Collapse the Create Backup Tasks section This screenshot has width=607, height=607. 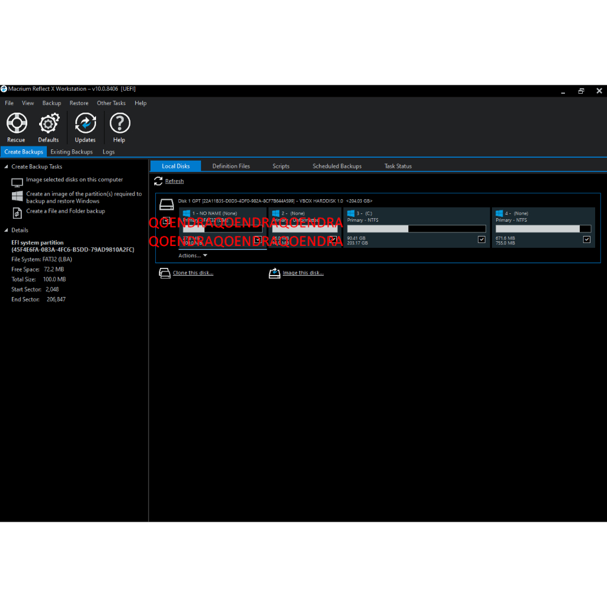pyautogui.click(x=6, y=167)
